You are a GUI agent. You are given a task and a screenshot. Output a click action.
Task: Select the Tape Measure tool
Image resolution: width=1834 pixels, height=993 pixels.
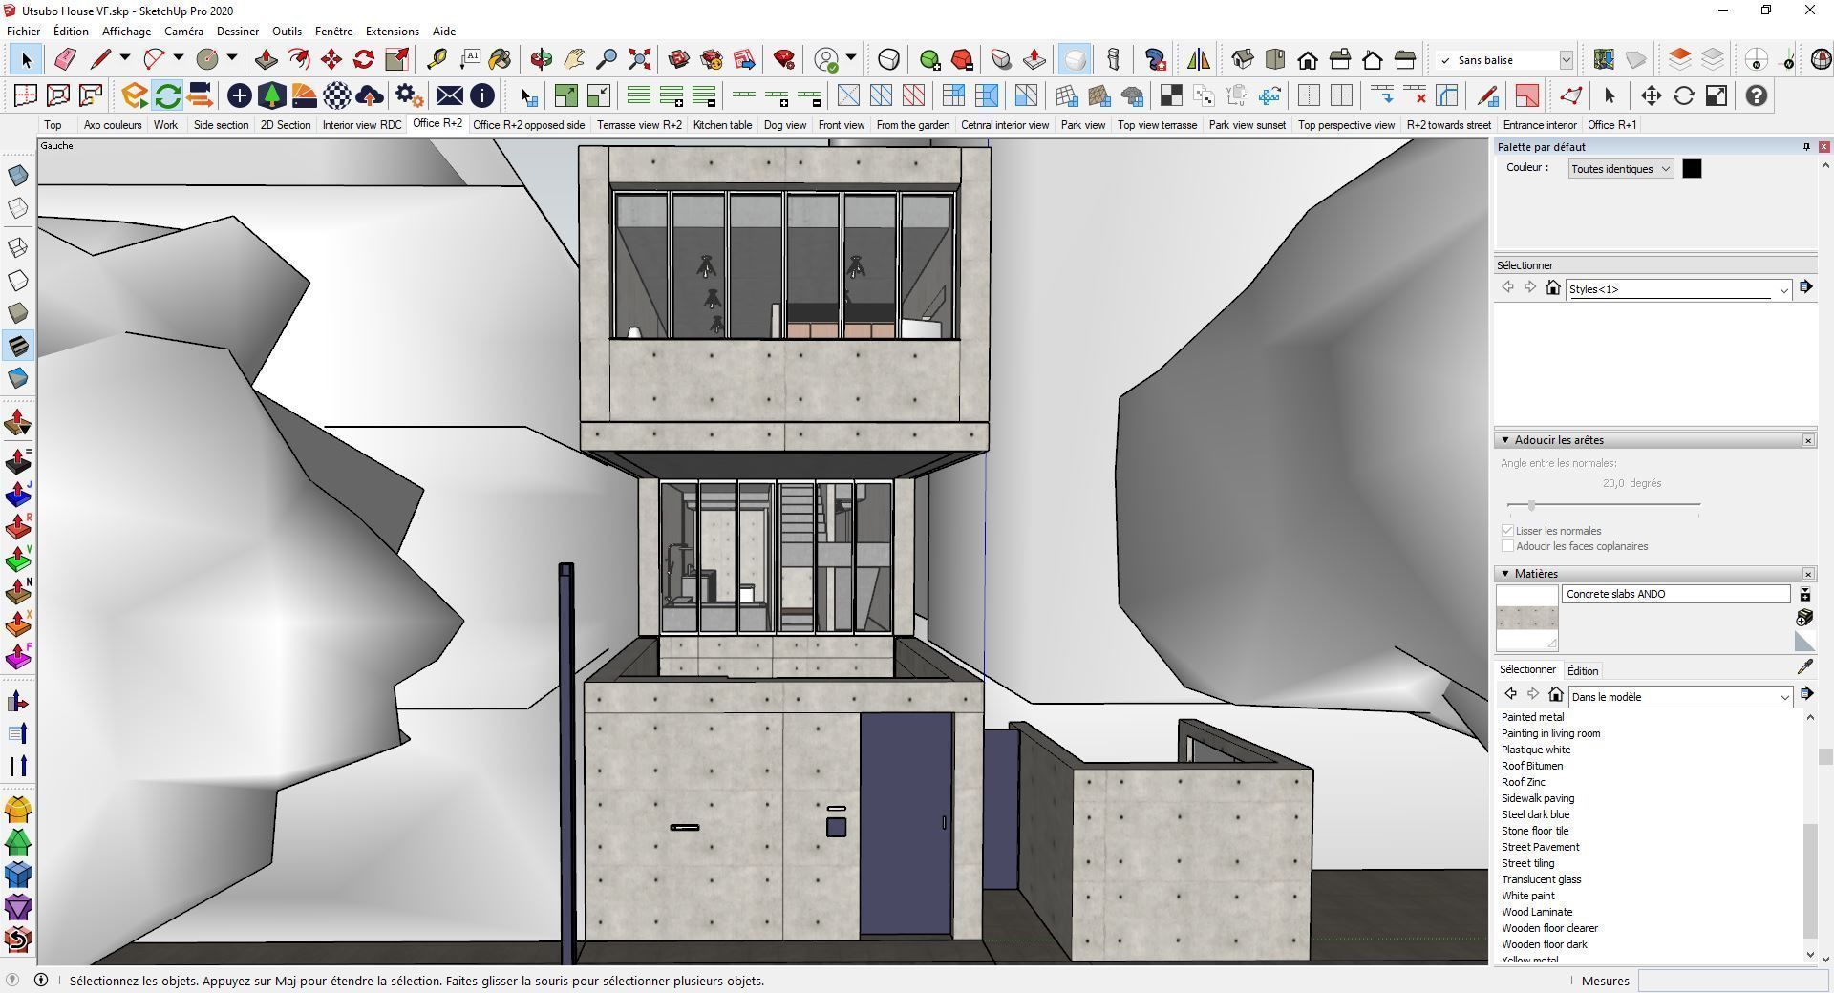pos(437,59)
